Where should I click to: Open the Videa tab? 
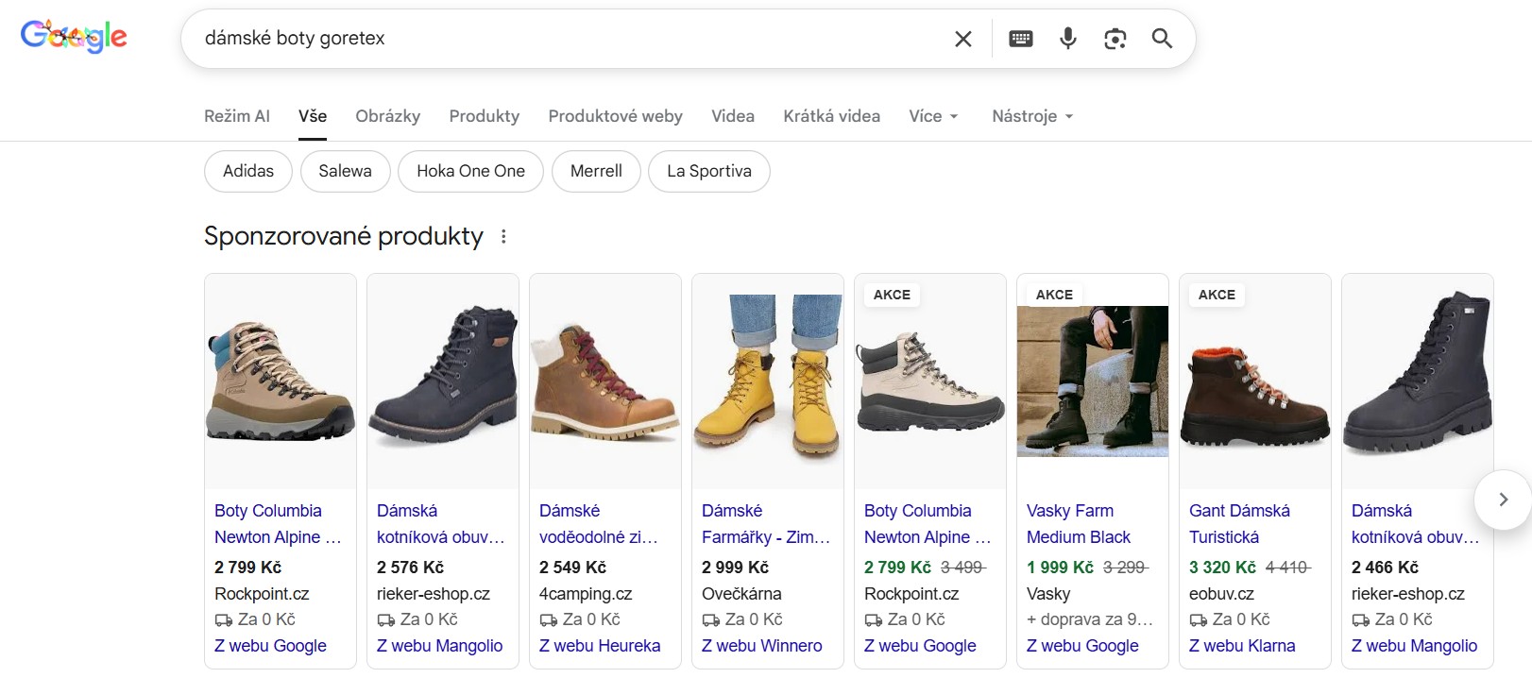733,116
